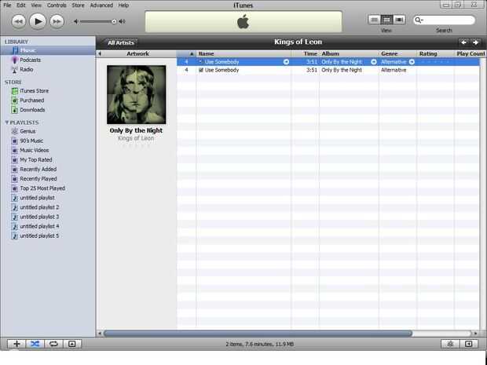Click the max volume speaker icon

(122, 21)
